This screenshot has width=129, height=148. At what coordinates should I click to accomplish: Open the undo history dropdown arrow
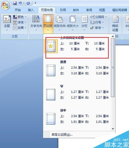pos(24,3)
